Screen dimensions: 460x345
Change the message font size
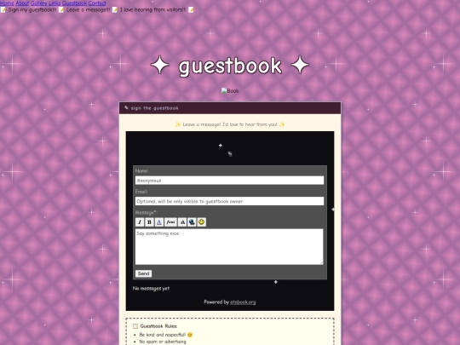coord(182,222)
